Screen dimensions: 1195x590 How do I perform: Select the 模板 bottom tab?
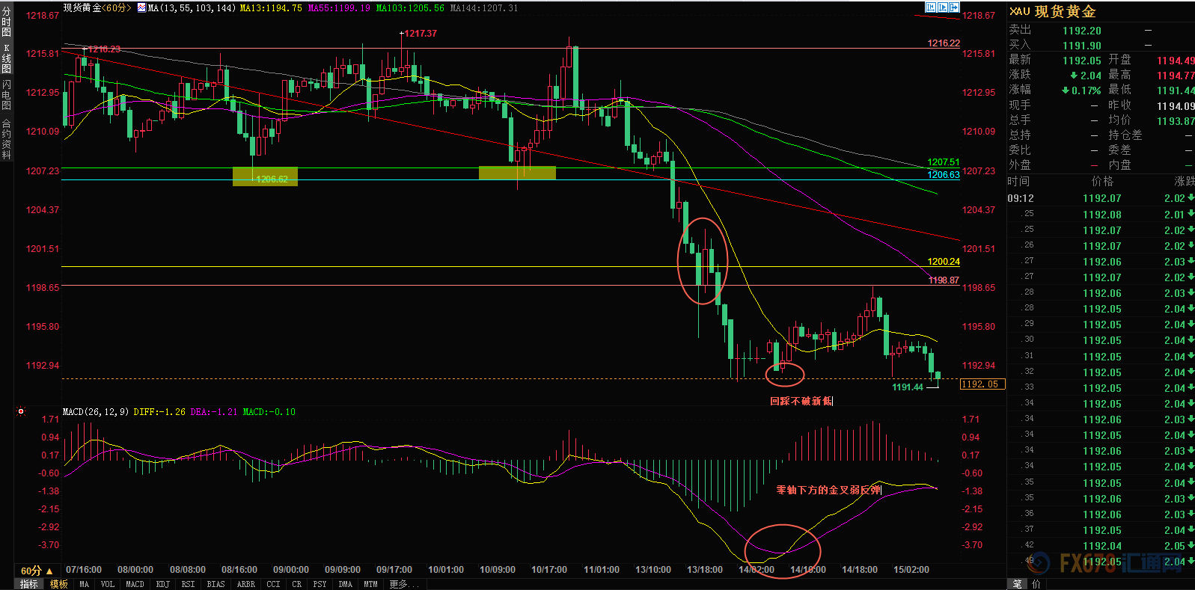58,584
